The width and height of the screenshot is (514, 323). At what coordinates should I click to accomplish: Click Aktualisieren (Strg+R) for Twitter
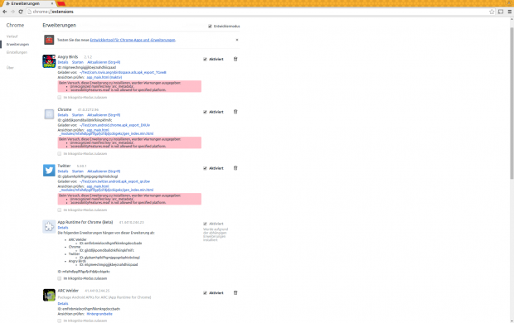pyautogui.click(x=104, y=171)
